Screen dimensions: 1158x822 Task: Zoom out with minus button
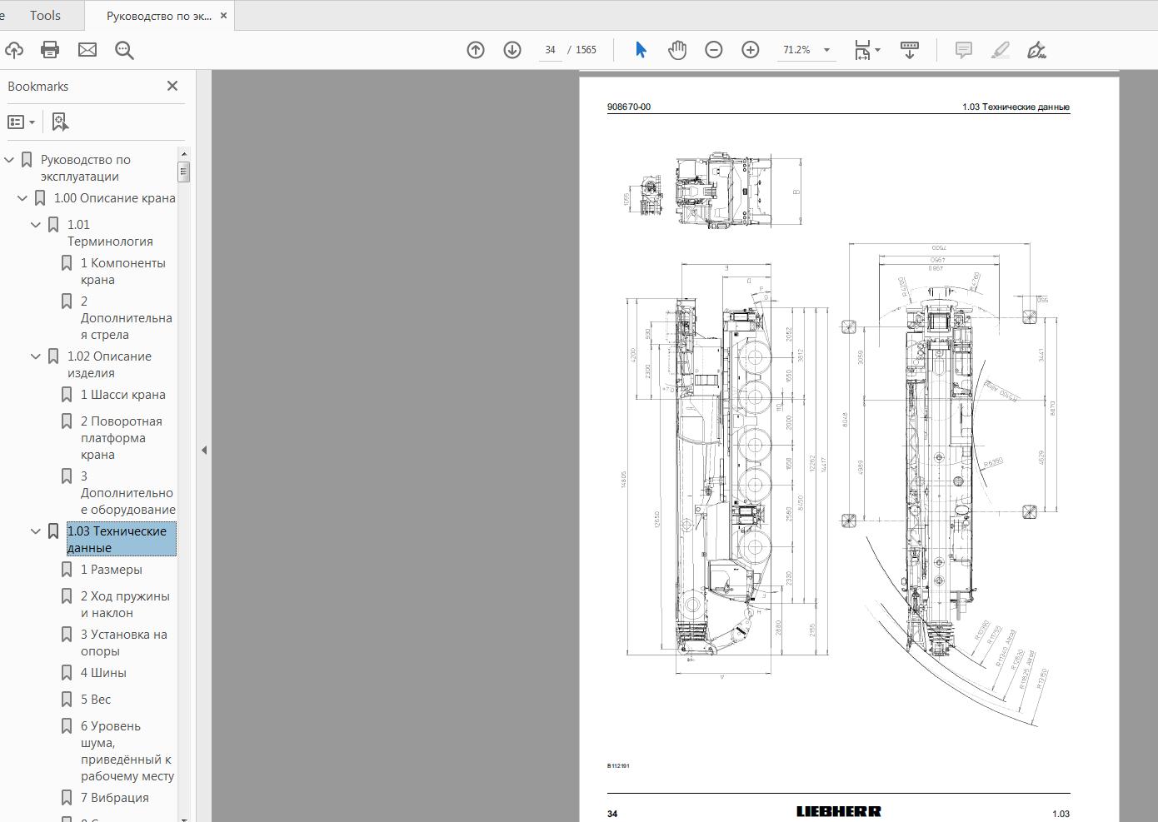click(x=714, y=50)
